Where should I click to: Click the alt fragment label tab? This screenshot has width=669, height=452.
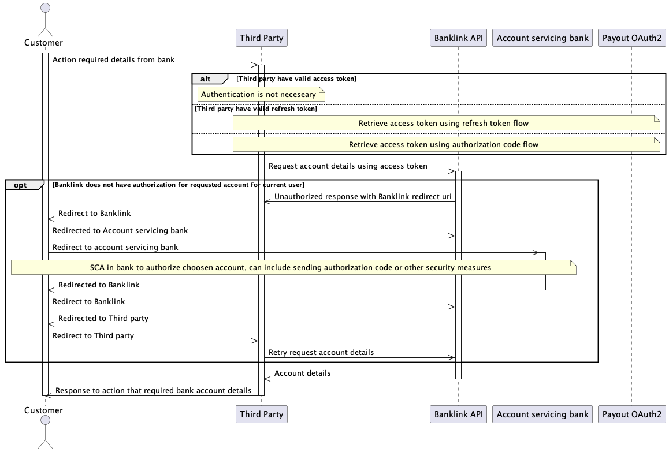coord(210,79)
